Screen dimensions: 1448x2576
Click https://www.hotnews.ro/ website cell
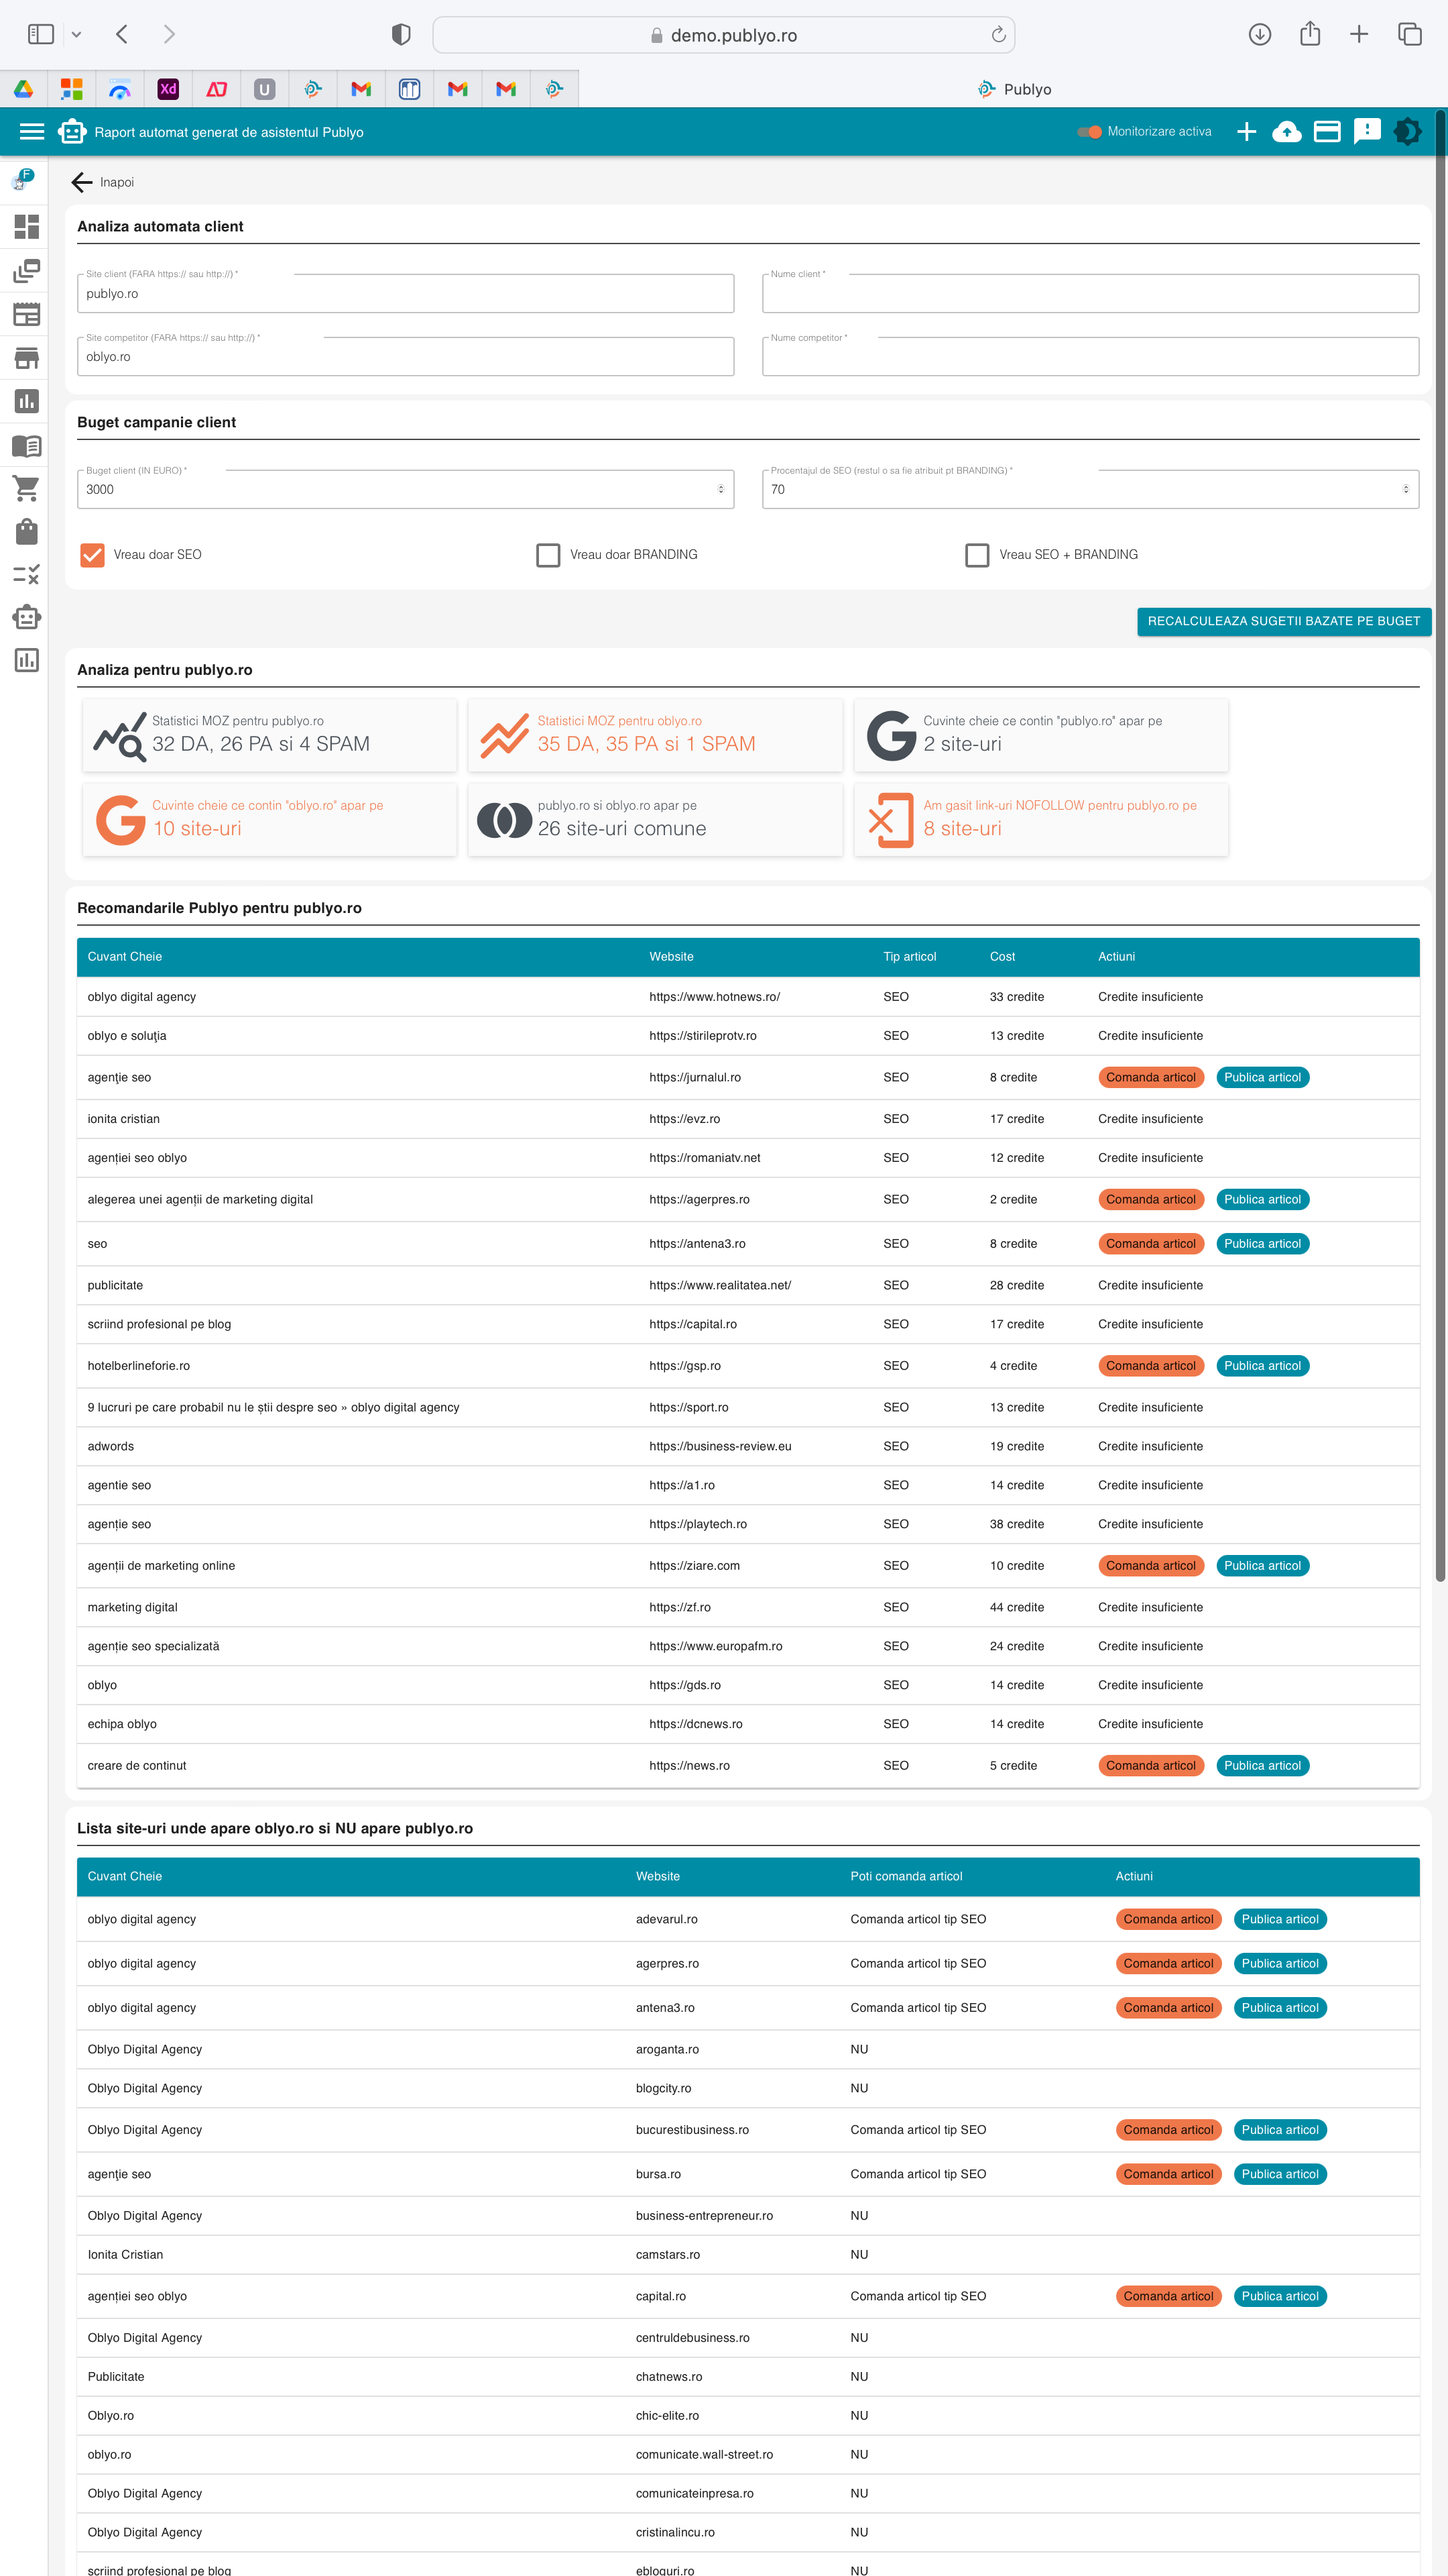(x=715, y=997)
